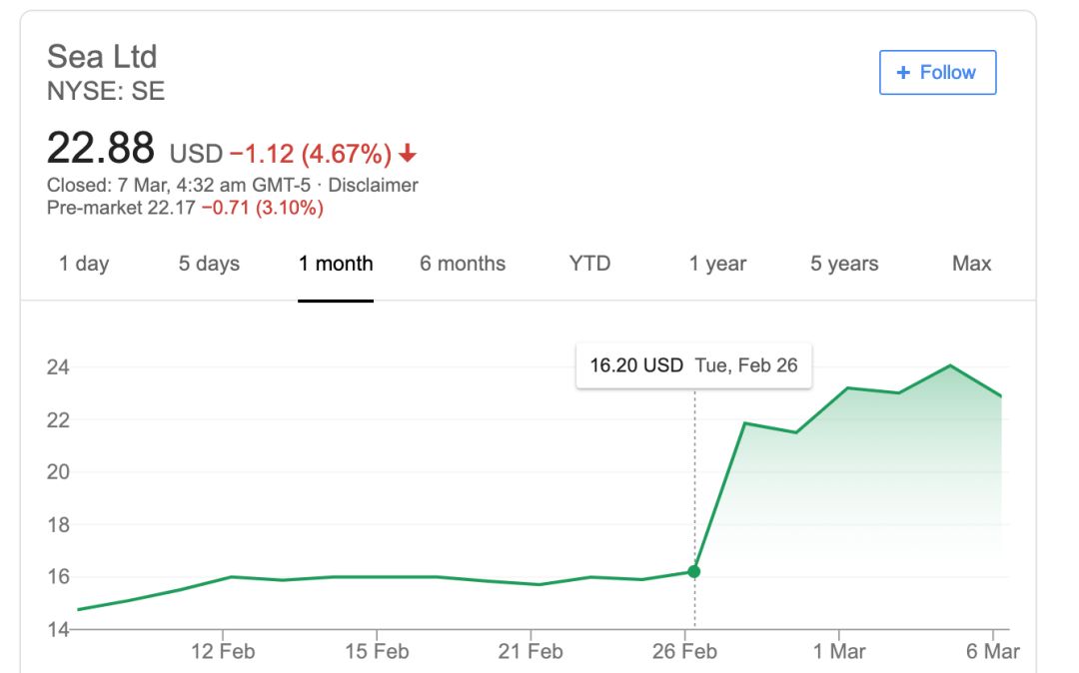The image size is (1079, 673).
Task: Show the 6 months chart range
Action: click(x=463, y=264)
